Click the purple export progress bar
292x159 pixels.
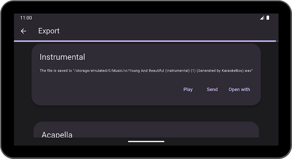(x=145, y=41)
